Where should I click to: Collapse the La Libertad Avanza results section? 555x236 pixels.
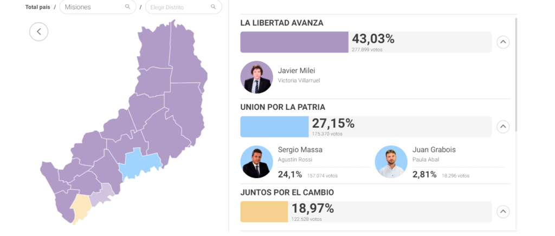point(503,42)
